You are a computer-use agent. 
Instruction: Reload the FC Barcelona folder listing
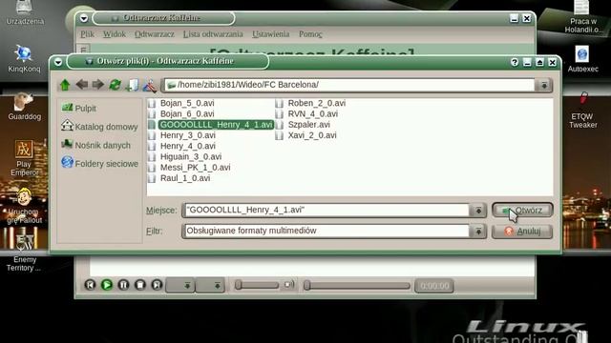coord(115,85)
